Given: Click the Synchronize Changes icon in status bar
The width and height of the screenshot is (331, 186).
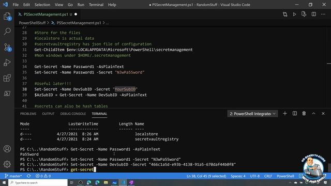Looking at the screenshot, I should (29, 176).
